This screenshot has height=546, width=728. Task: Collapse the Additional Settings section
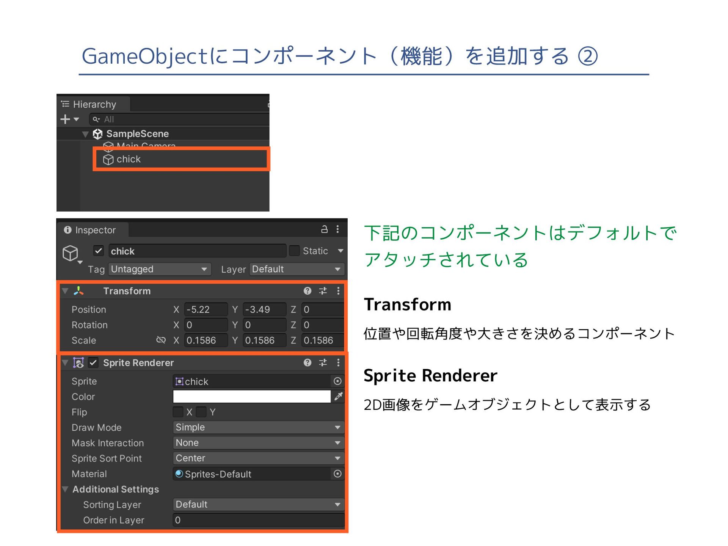point(65,489)
